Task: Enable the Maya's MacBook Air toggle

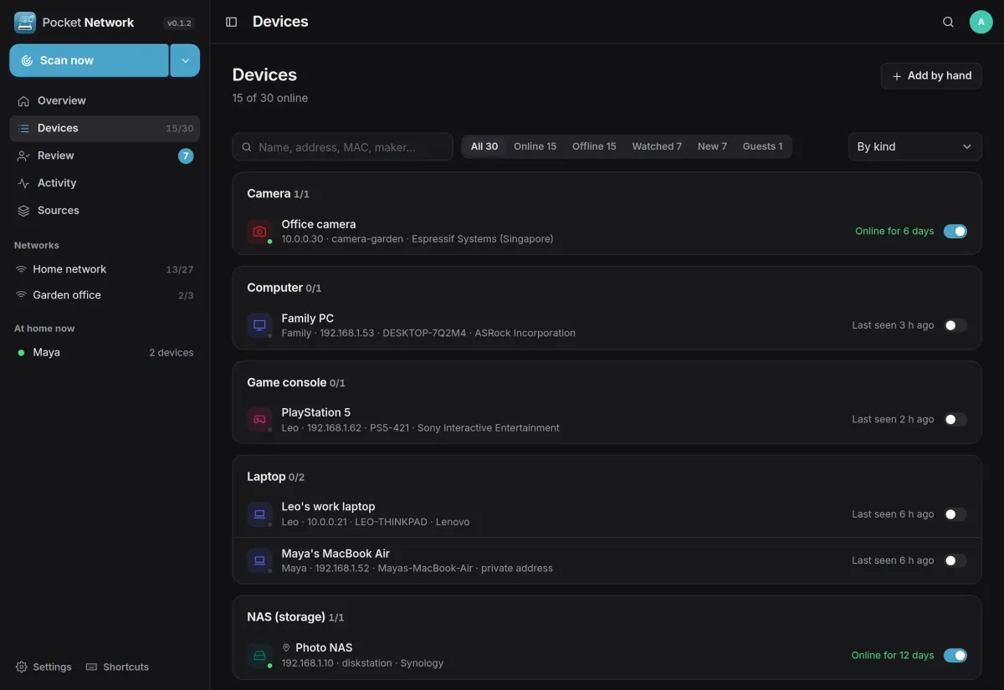Action: pos(955,560)
